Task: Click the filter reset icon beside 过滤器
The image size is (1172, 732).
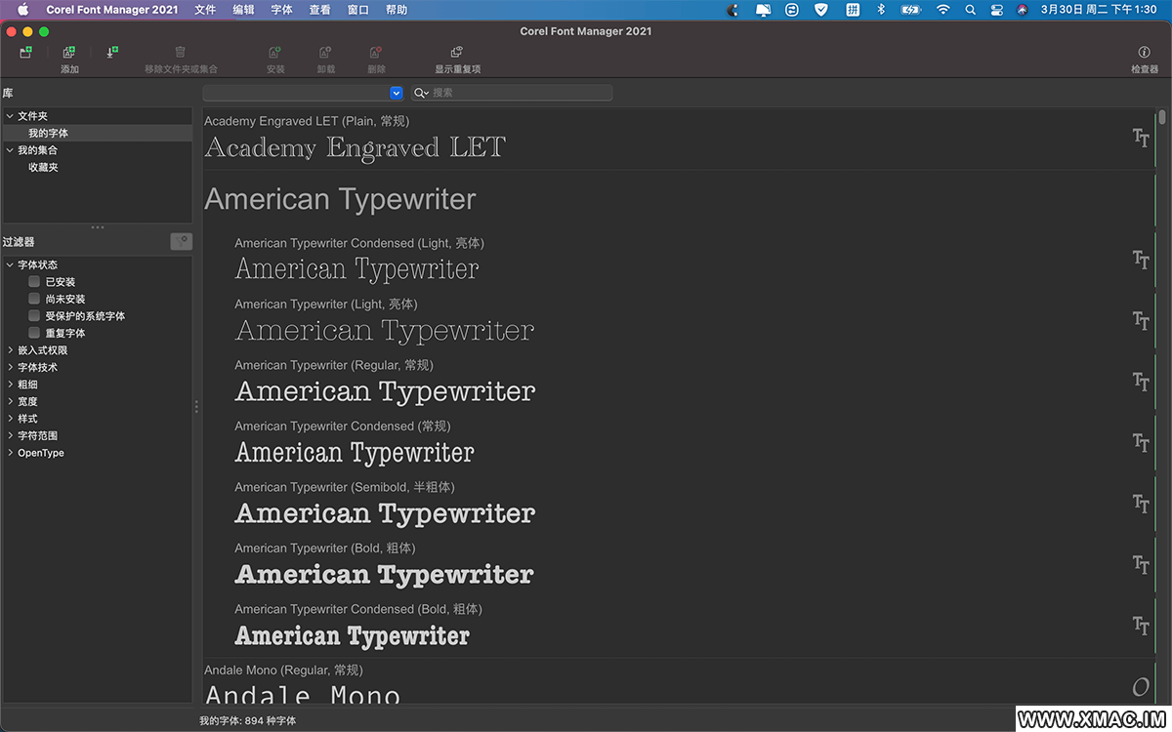Action: pos(182,241)
